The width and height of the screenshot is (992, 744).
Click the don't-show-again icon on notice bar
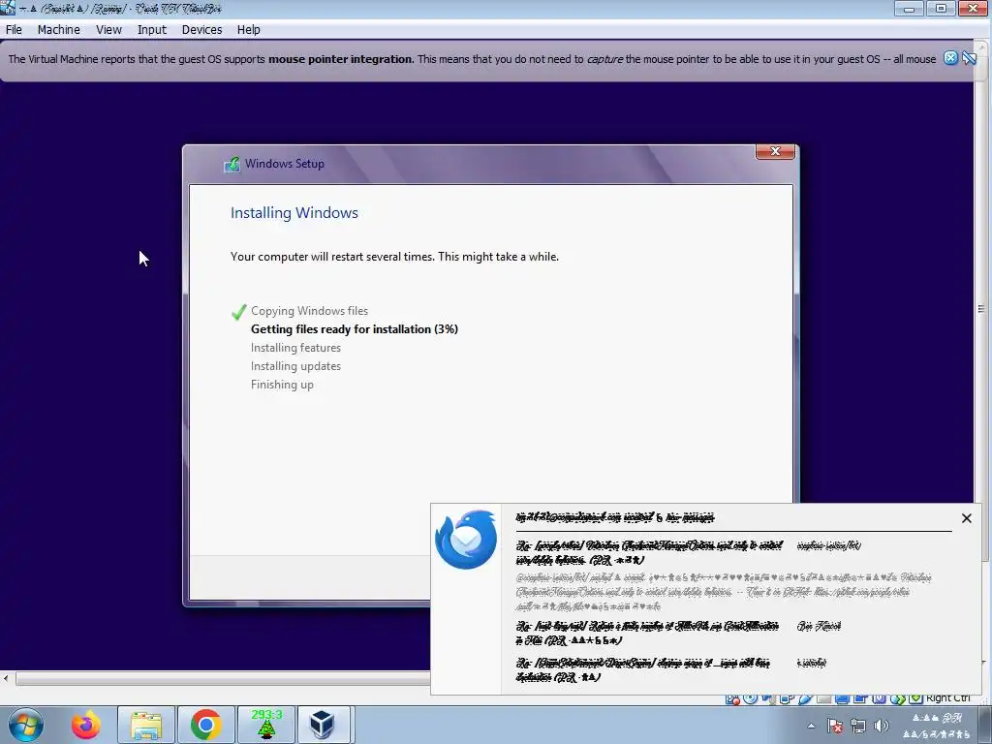pos(969,58)
